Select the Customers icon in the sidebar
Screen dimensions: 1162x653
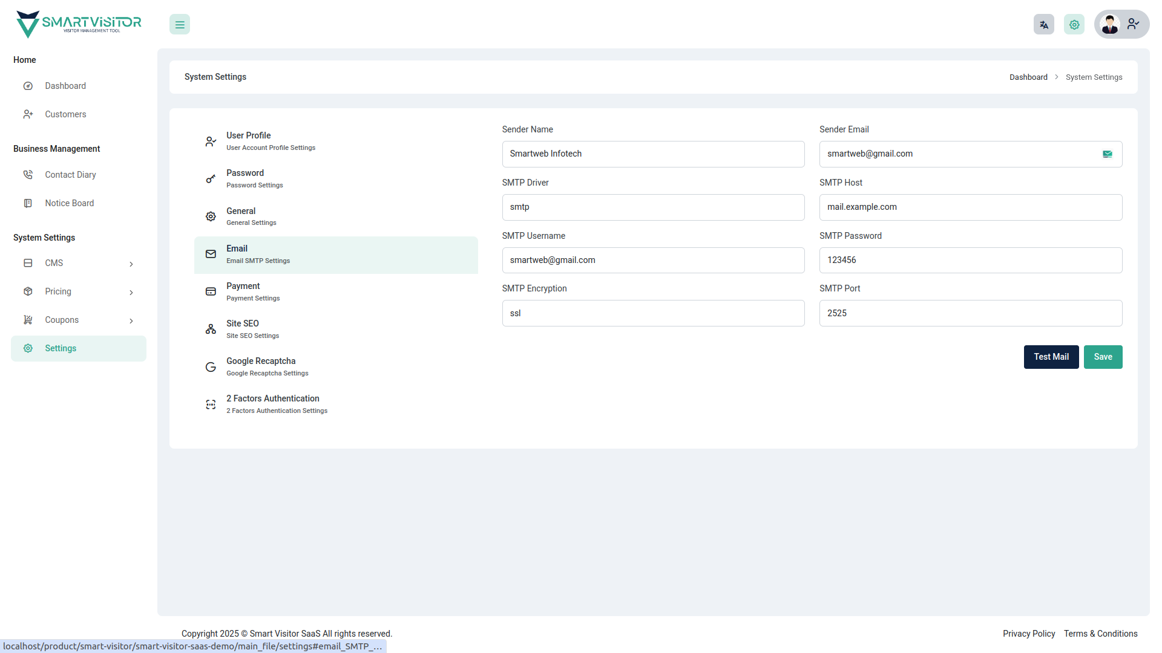pos(28,114)
